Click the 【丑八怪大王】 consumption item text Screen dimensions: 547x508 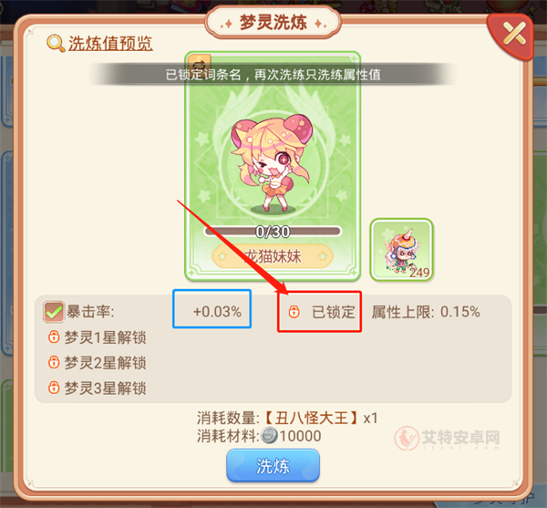tap(311, 418)
